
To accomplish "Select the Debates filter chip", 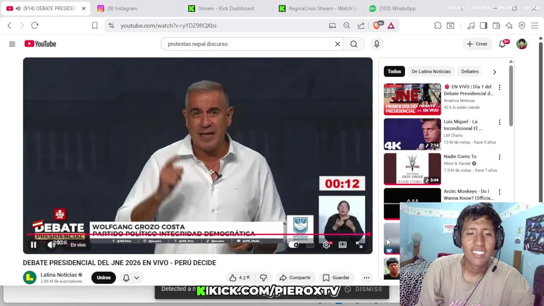I will [470, 71].
